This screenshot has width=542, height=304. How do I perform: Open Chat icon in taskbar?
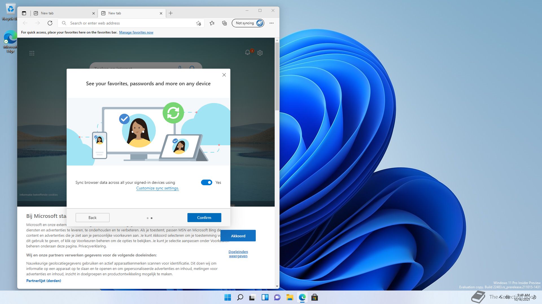click(x=277, y=297)
